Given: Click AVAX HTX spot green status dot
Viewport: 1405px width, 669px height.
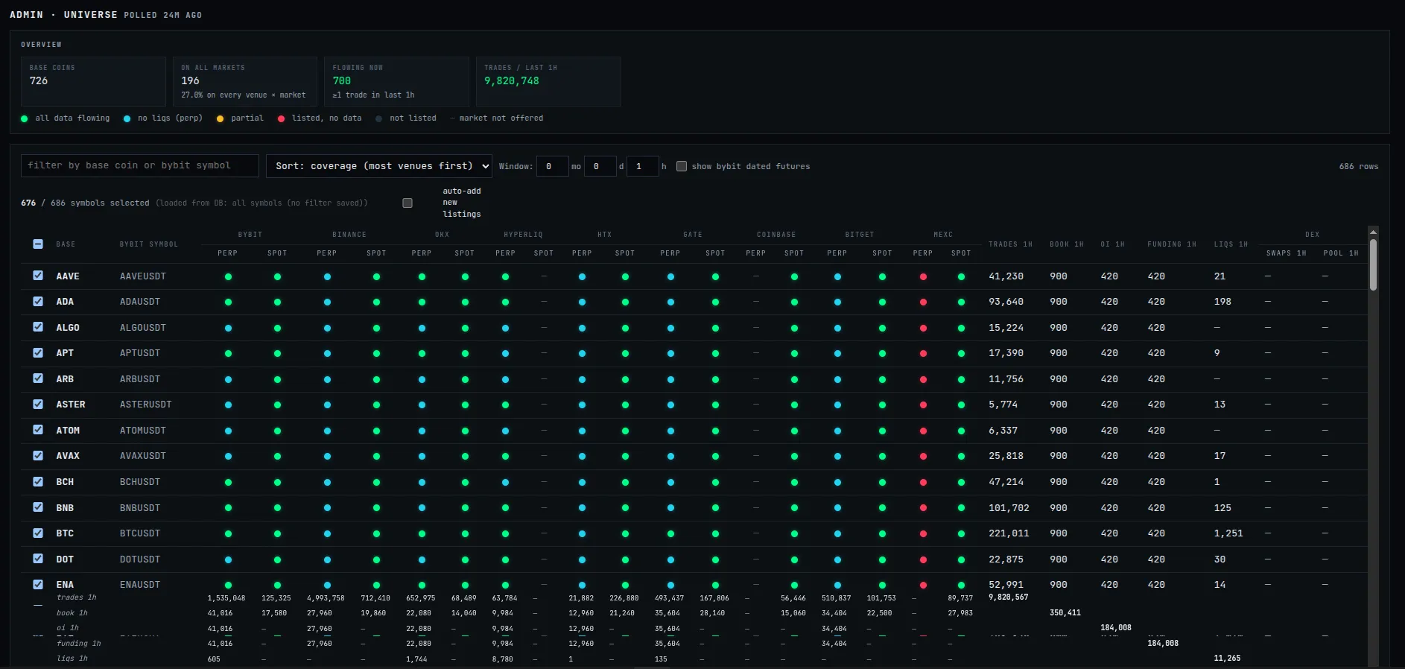Looking at the screenshot, I should (x=625, y=457).
